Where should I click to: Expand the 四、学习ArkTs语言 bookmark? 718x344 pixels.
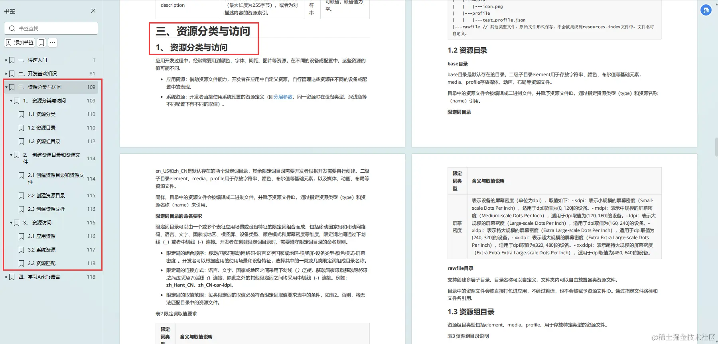(6, 277)
